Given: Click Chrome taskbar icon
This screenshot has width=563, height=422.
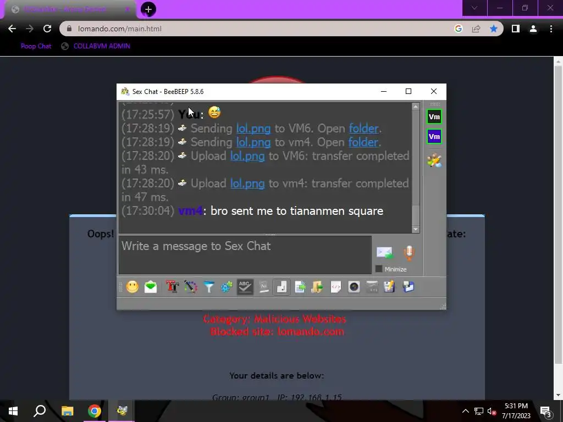Looking at the screenshot, I should click(x=95, y=411).
